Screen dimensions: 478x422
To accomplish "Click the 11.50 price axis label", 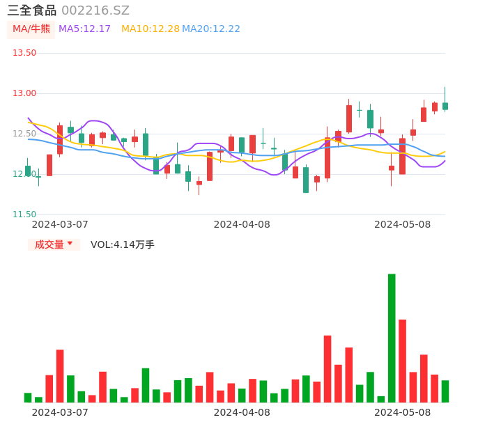I will [24, 214].
